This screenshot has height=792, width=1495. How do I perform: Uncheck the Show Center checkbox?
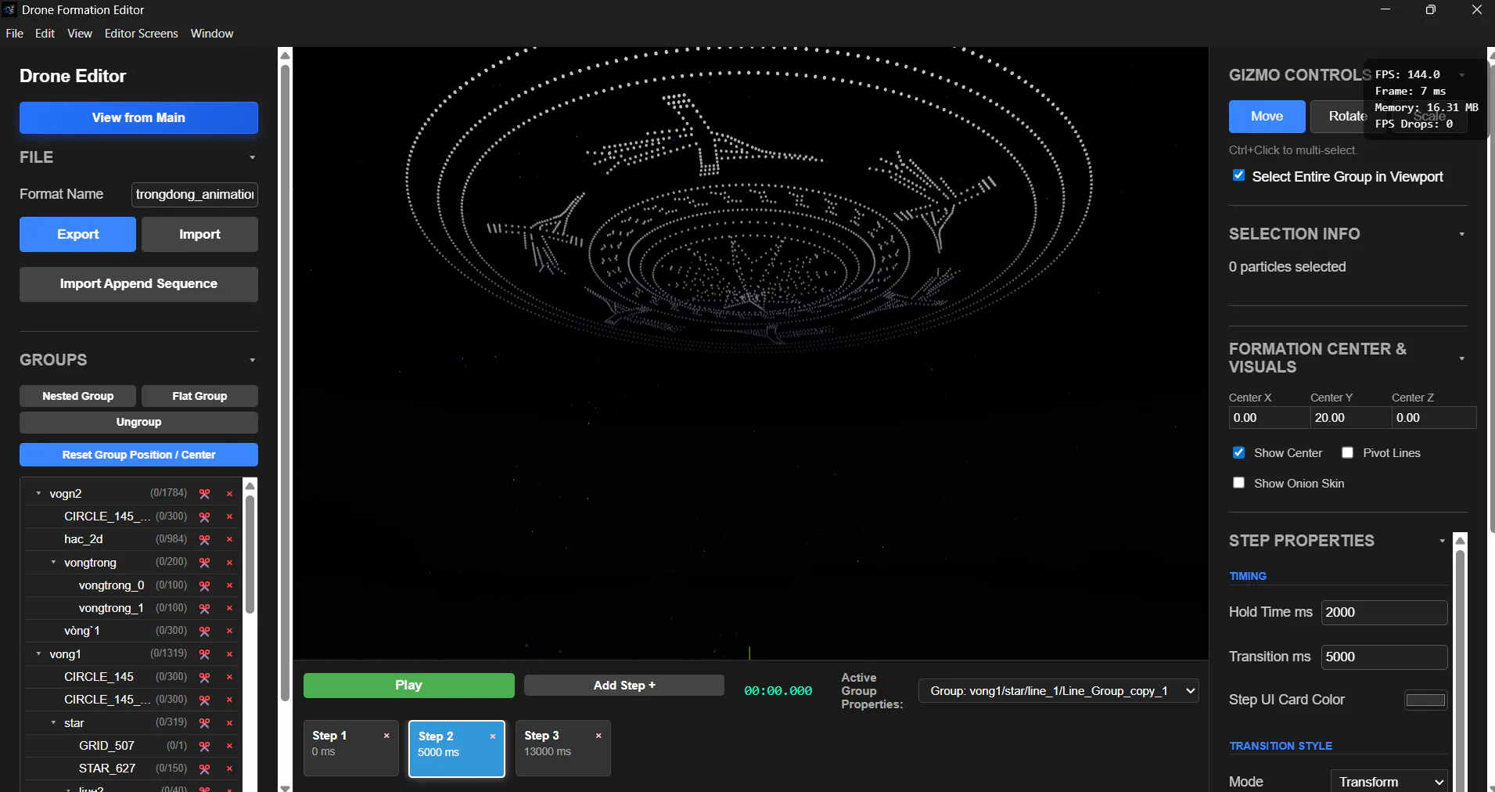[x=1238, y=452]
